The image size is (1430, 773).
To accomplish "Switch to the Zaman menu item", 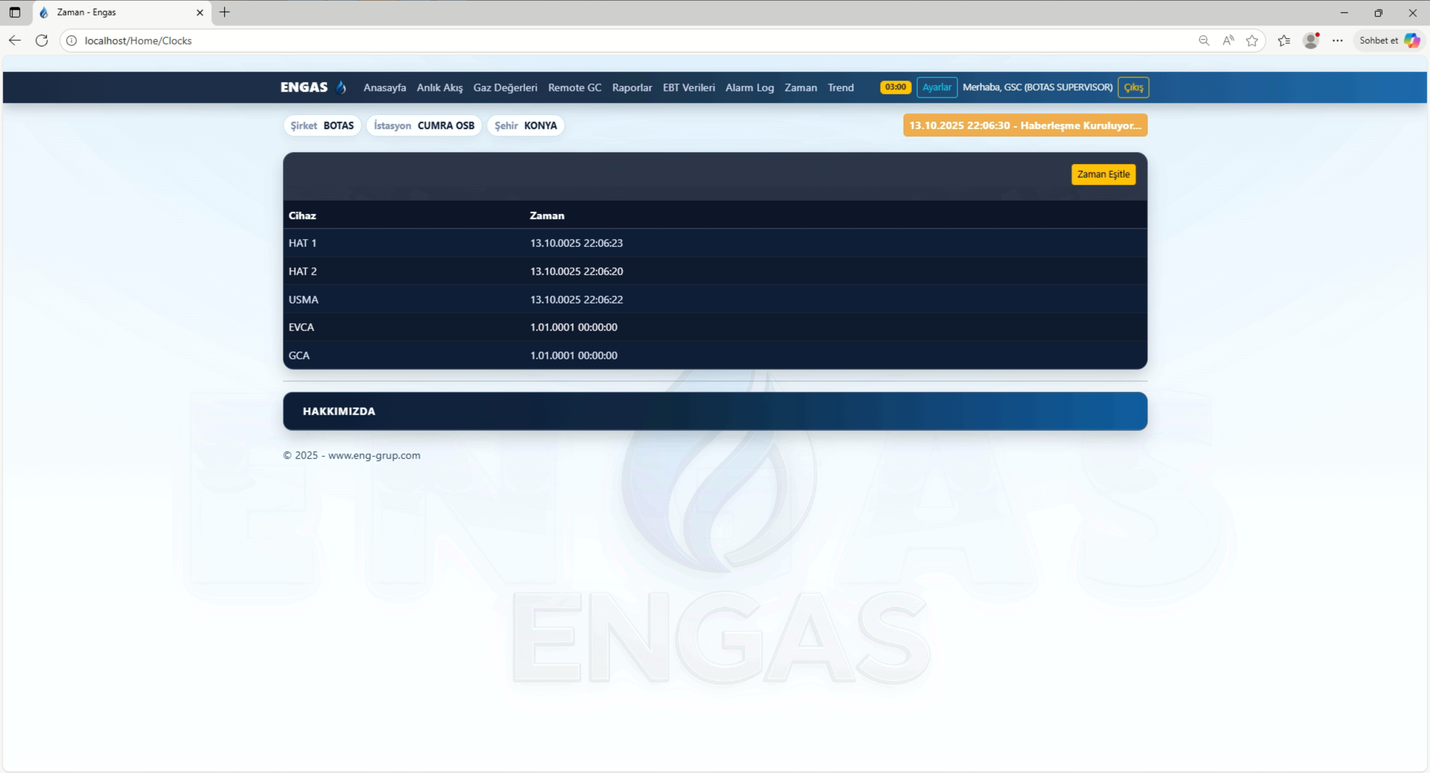I will pyautogui.click(x=801, y=87).
